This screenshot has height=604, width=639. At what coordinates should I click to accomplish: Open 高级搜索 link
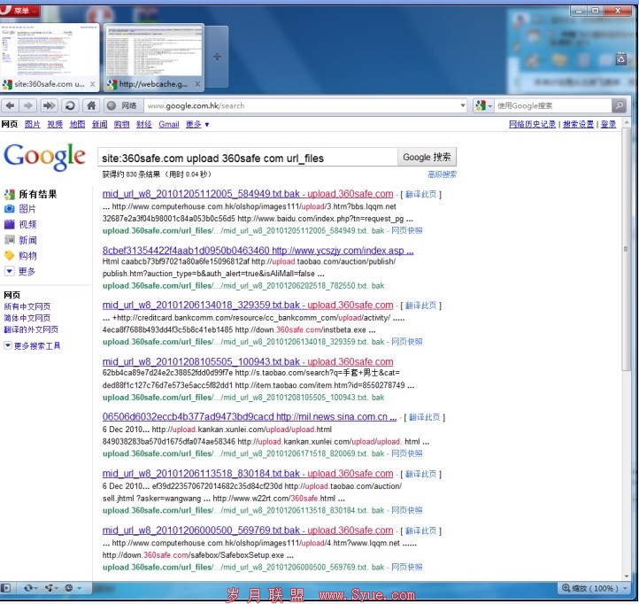click(443, 174)
